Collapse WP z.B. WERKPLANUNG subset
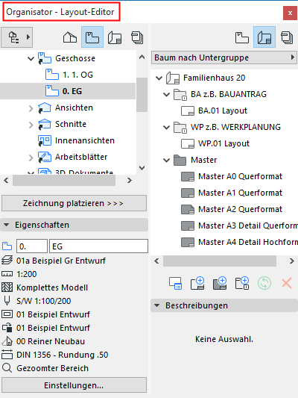This screenshot has width=298, height=398. click(167, 127)
